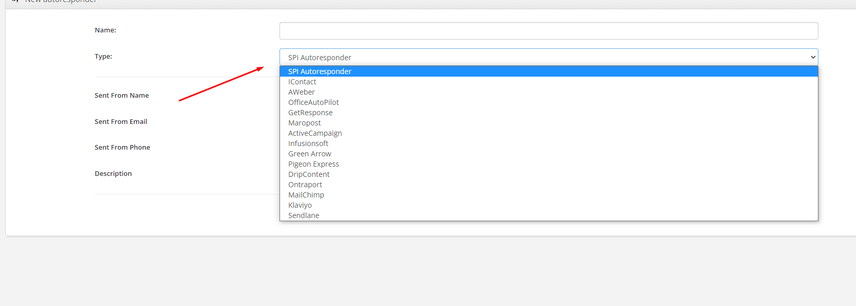
Task: Pick OfficeAutoPilot option
Action: (549, 102)
